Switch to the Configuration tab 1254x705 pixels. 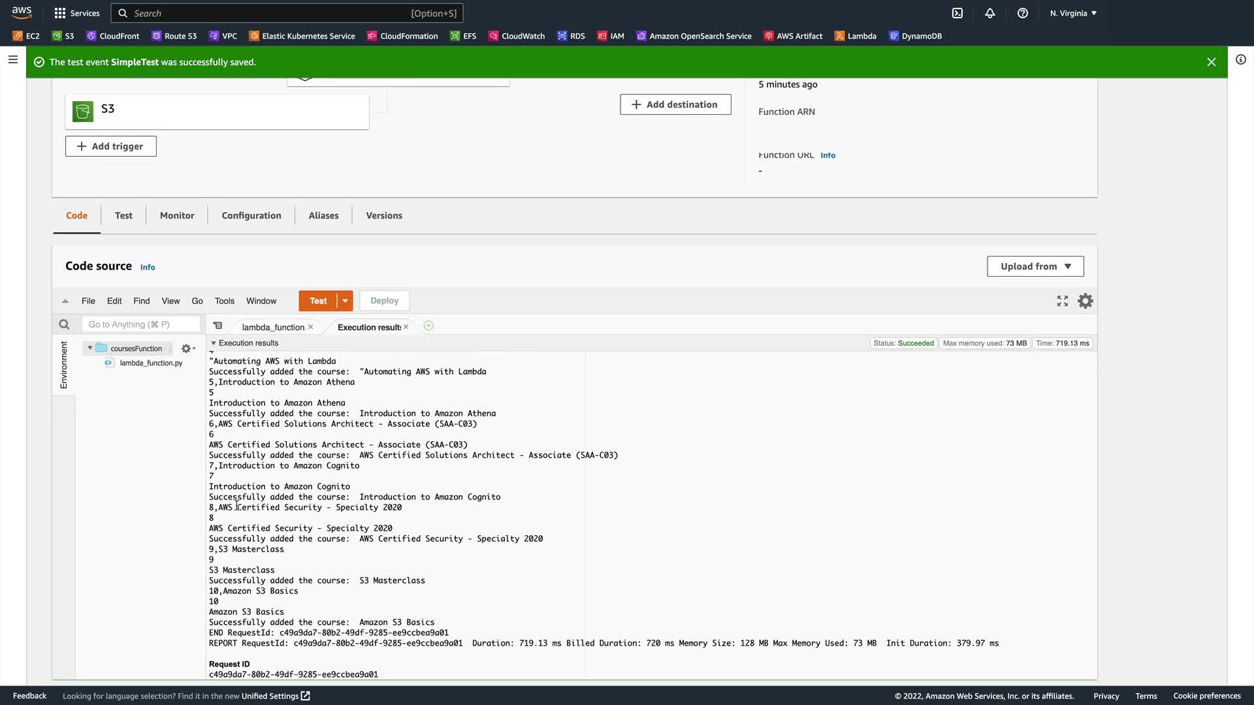[251, 215]
